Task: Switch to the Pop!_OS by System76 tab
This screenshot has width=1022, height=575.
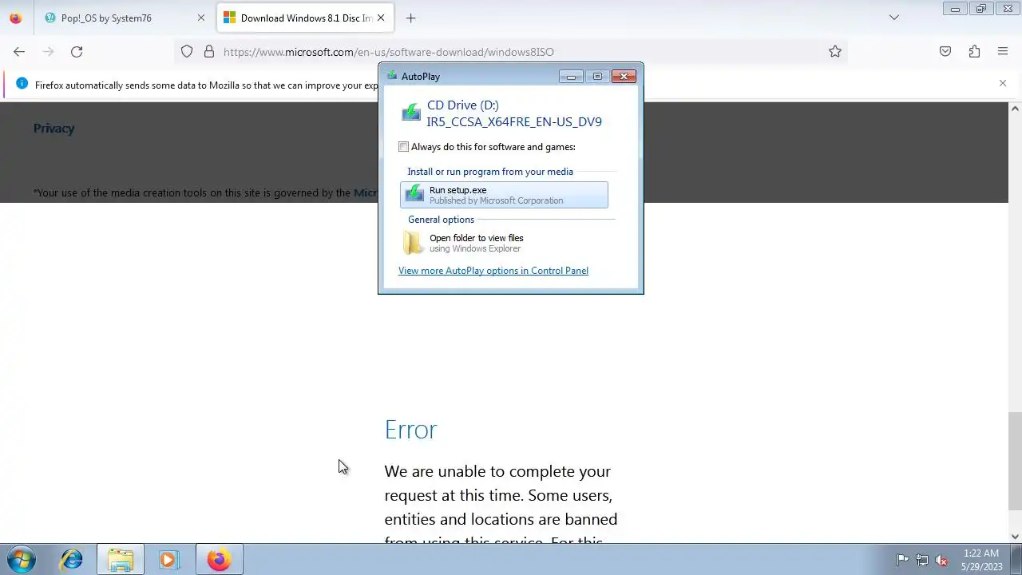Action: pos(125,18)
